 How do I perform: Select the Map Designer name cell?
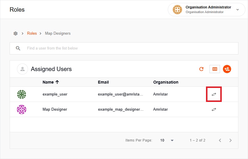point(55,109)
